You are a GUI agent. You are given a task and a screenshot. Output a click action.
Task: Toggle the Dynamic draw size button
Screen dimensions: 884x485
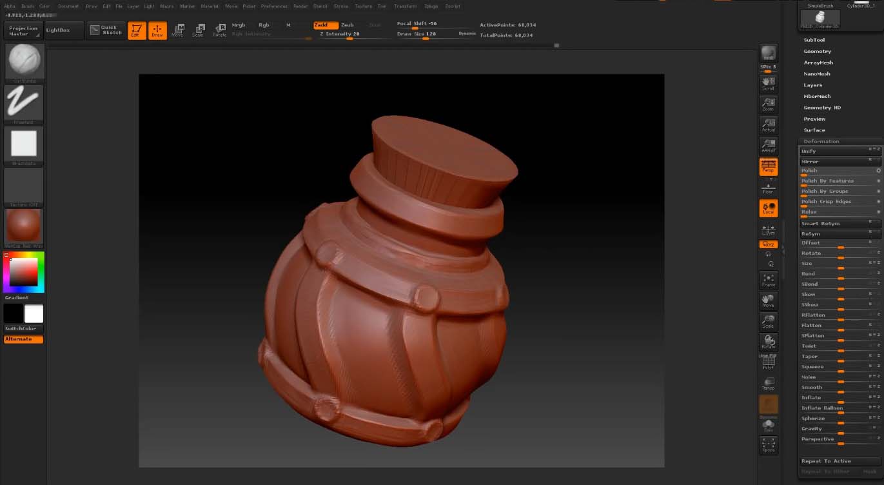[467, 33]
